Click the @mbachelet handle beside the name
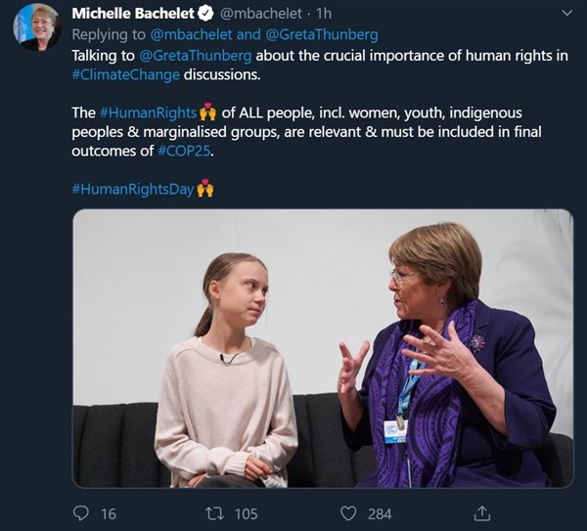The image size is (587, 531). click(260, 15)
